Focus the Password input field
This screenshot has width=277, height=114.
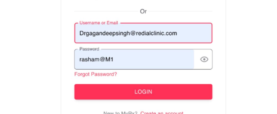134,59
